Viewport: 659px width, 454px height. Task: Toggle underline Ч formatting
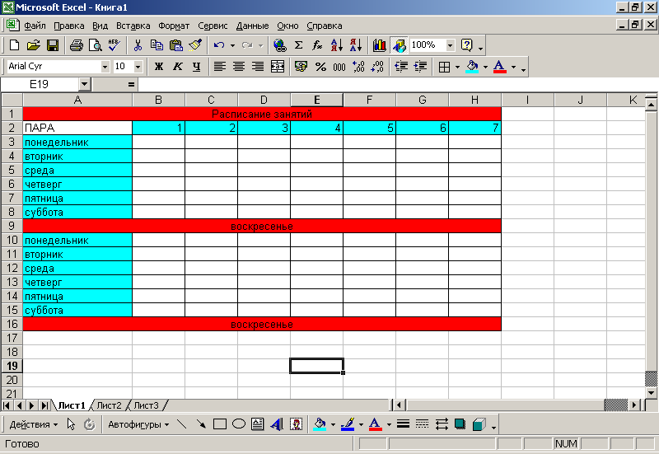tap(196, 67)
